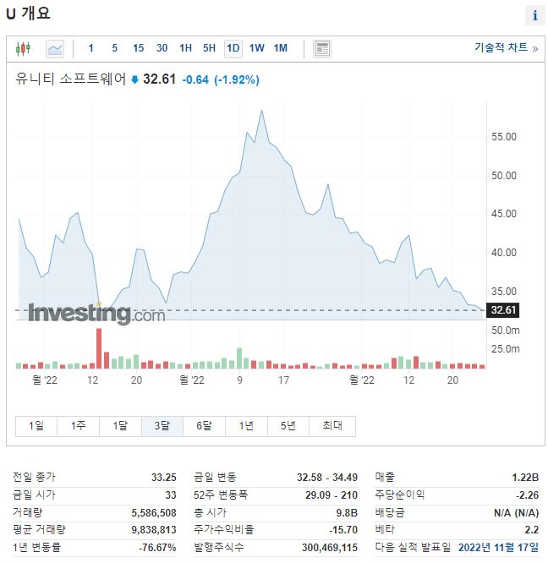
Task: Click the 1년 변동률 value -76.67%
Action: coord(157,548)
